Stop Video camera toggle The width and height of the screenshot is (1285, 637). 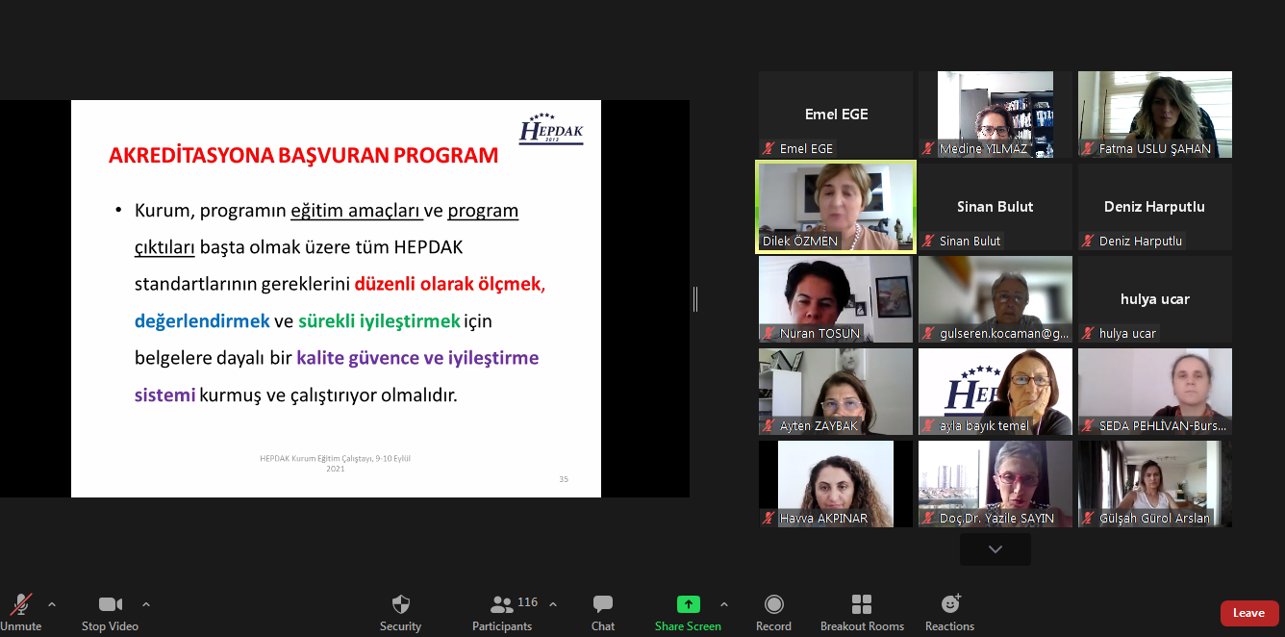(110, 604)
